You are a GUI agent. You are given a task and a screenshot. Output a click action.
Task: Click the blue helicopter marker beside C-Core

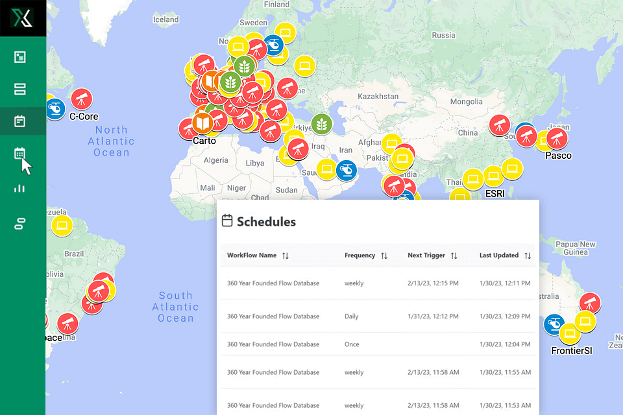55,108
